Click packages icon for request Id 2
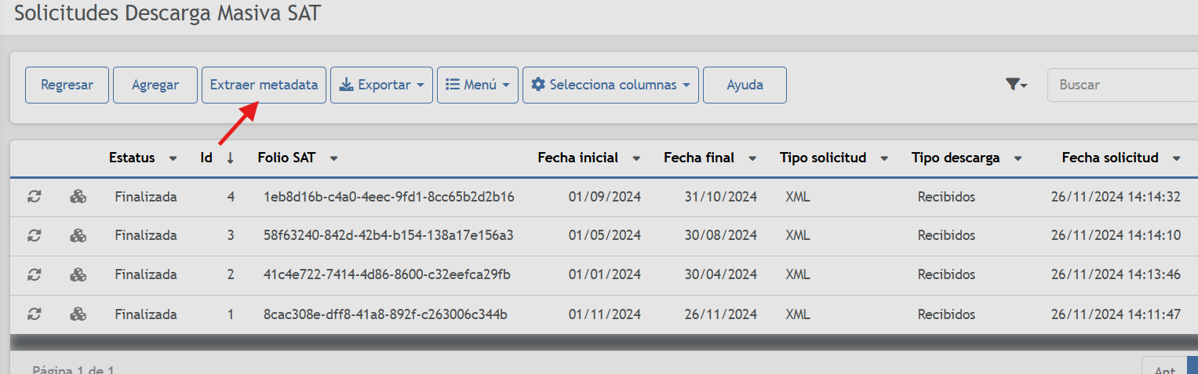 tap(78, 274)
